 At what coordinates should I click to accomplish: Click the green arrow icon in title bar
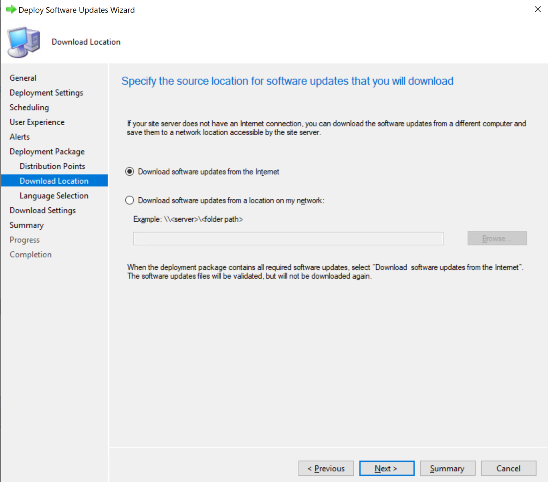coord(11,10)
